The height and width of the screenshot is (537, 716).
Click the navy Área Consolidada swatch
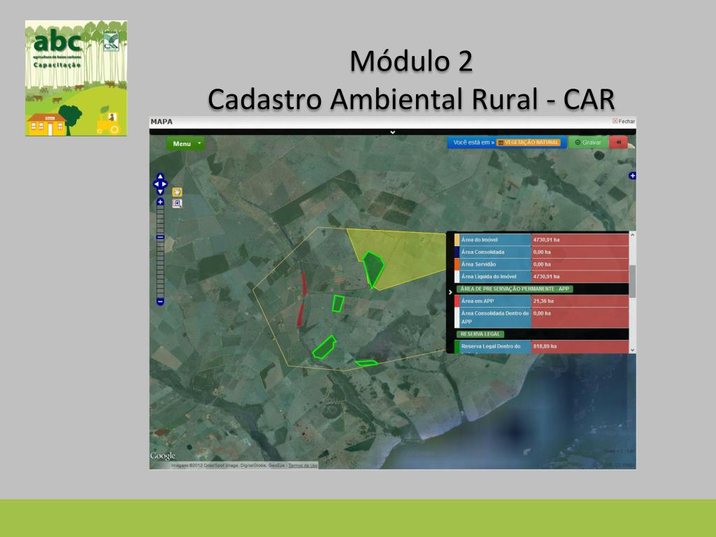point(457,252)
